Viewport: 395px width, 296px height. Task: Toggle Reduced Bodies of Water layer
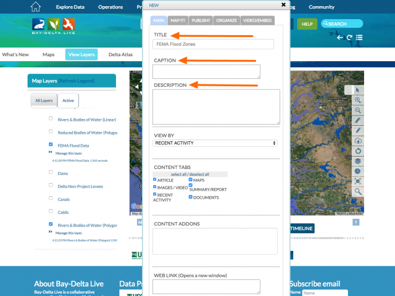point(51,131)
